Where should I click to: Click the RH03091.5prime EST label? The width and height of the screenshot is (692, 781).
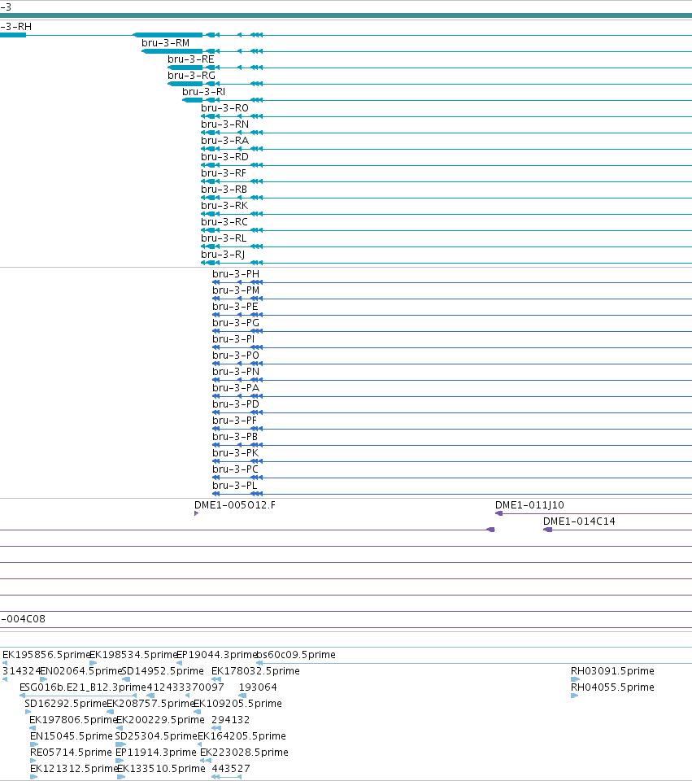pyautogui.click(x=612, y=671)
